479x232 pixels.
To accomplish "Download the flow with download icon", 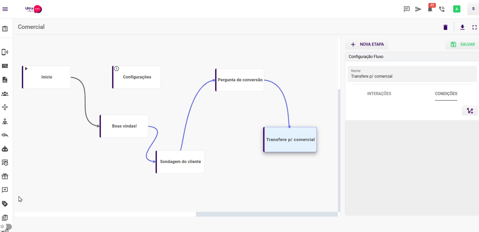I will coord(462,27).
